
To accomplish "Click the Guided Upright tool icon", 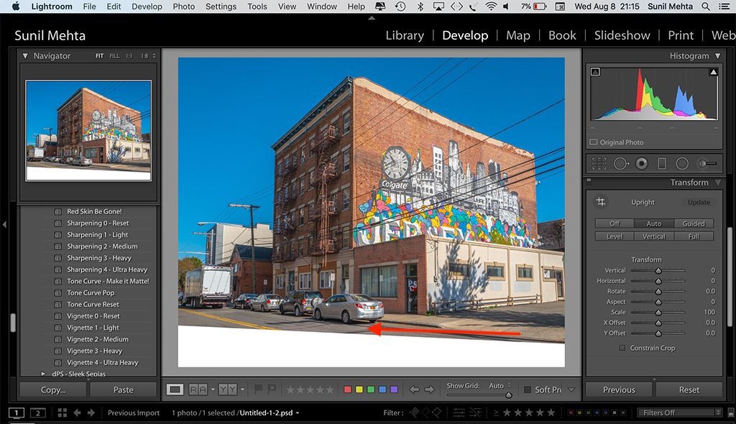I will (601, 202).
